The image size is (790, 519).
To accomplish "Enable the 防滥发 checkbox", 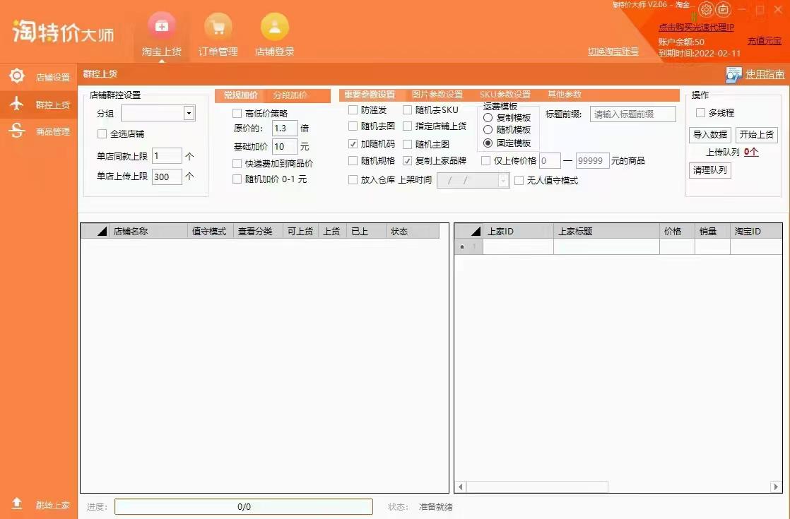I will [353, 109].
